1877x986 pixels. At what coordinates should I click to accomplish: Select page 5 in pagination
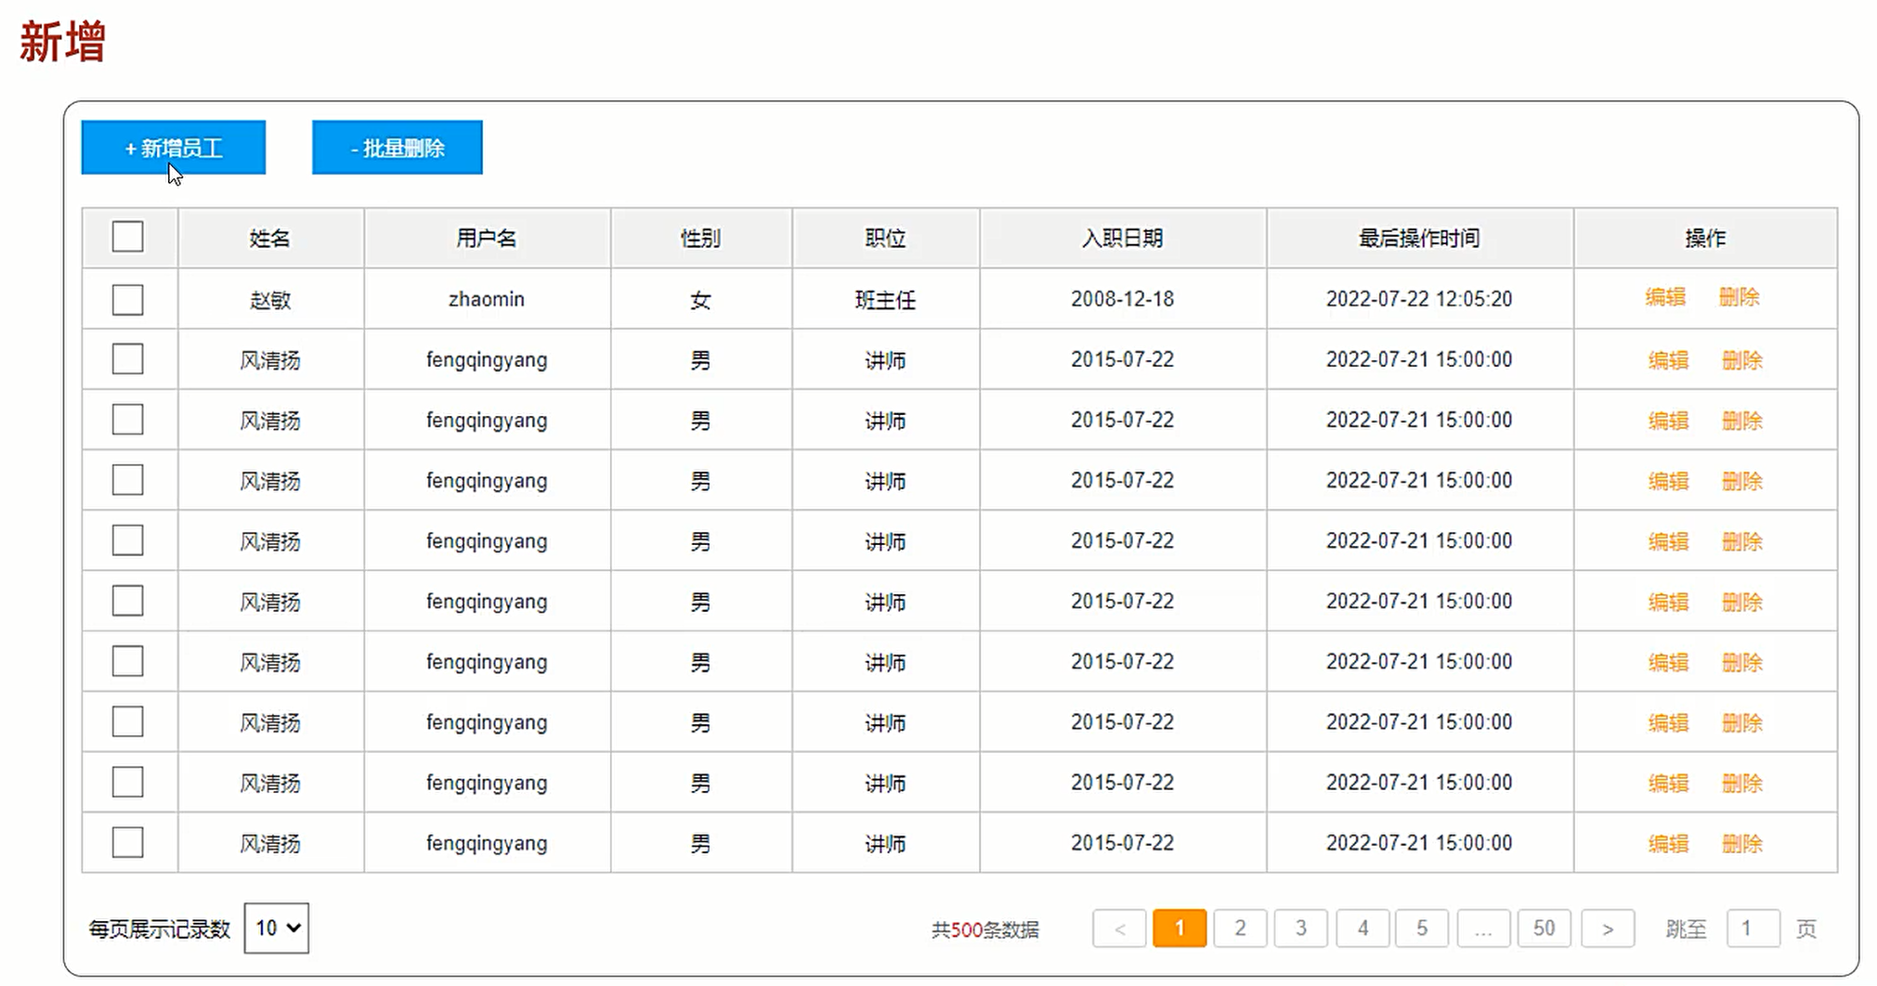1422,928
